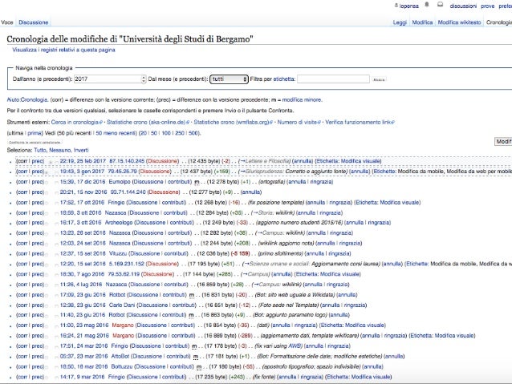The height and width of the screenshot is (384, 512).
Task: Open the discussioni personal link
Action: pos(463,6)
